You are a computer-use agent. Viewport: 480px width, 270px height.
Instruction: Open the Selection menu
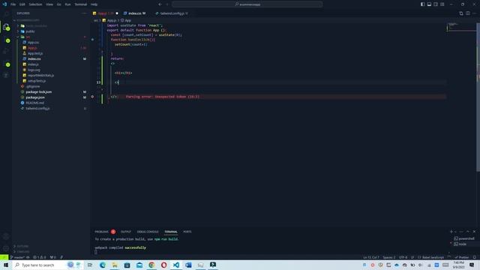click(x=35, y=4)
